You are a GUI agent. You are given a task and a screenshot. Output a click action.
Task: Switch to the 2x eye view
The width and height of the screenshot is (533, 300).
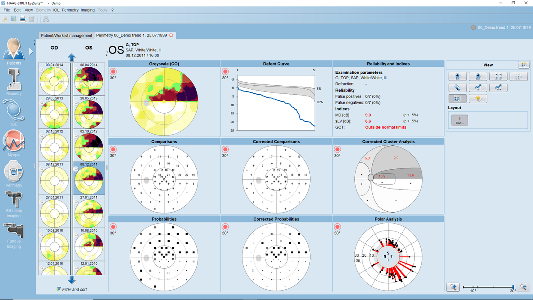point(478,76)
